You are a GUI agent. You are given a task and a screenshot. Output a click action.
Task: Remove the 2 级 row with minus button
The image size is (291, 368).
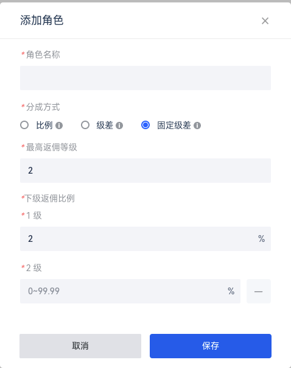coord(259,291)
